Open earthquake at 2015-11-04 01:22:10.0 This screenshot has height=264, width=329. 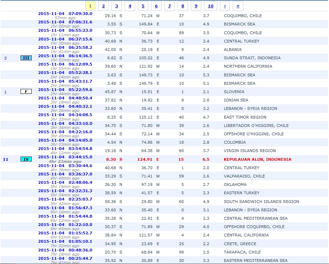click(x=65, y=225)
